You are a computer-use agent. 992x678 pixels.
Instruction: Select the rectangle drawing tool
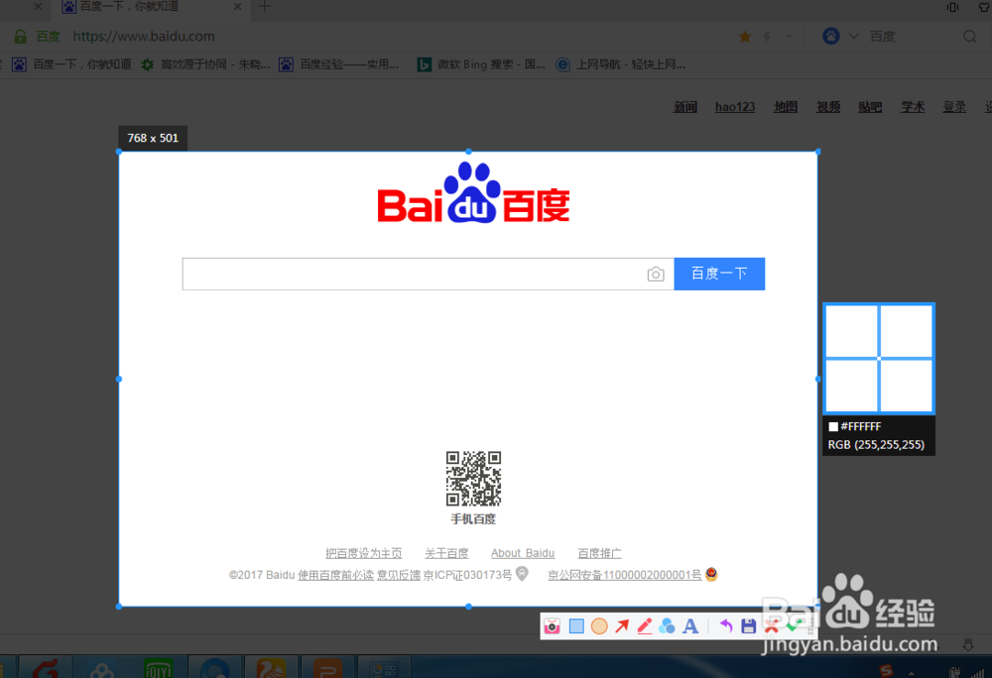point(576,626)
